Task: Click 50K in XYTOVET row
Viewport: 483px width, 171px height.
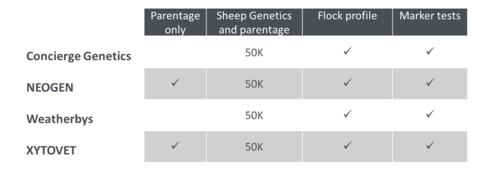Action: coord(254,147)
